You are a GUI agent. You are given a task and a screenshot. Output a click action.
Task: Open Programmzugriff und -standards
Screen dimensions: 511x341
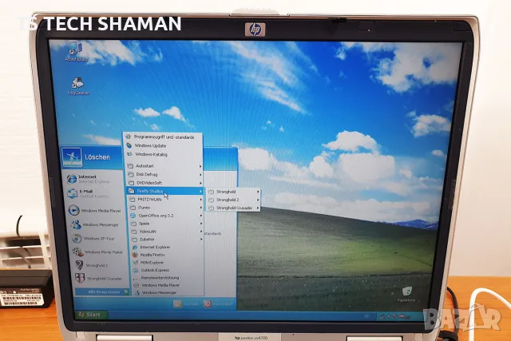coord(163,137)
